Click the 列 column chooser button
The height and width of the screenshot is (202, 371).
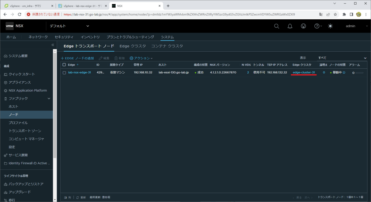[68, 197]
